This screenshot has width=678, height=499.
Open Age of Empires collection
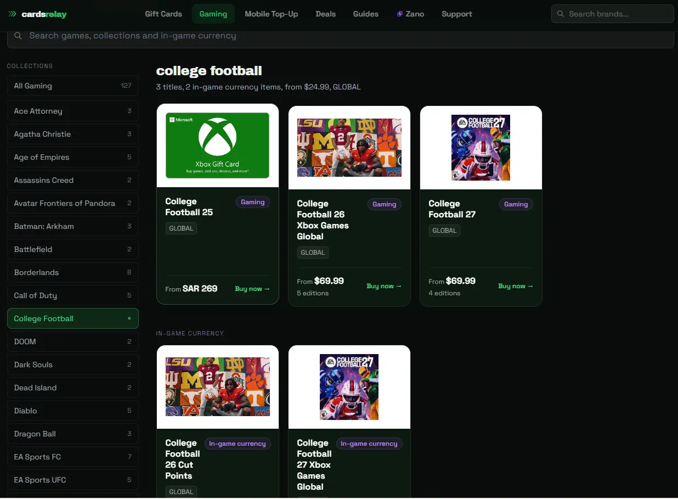(73, 157)
